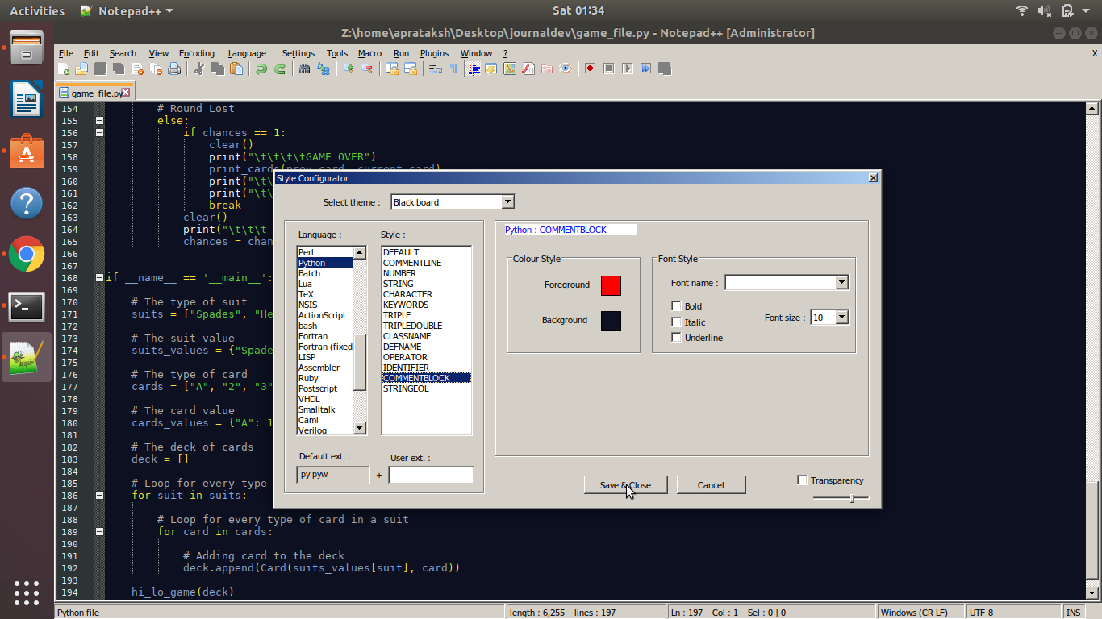Open the Font size dropdown

[844, 318]
